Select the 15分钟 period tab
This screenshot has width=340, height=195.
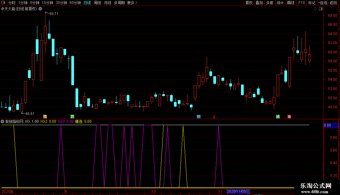coord(48,3)
